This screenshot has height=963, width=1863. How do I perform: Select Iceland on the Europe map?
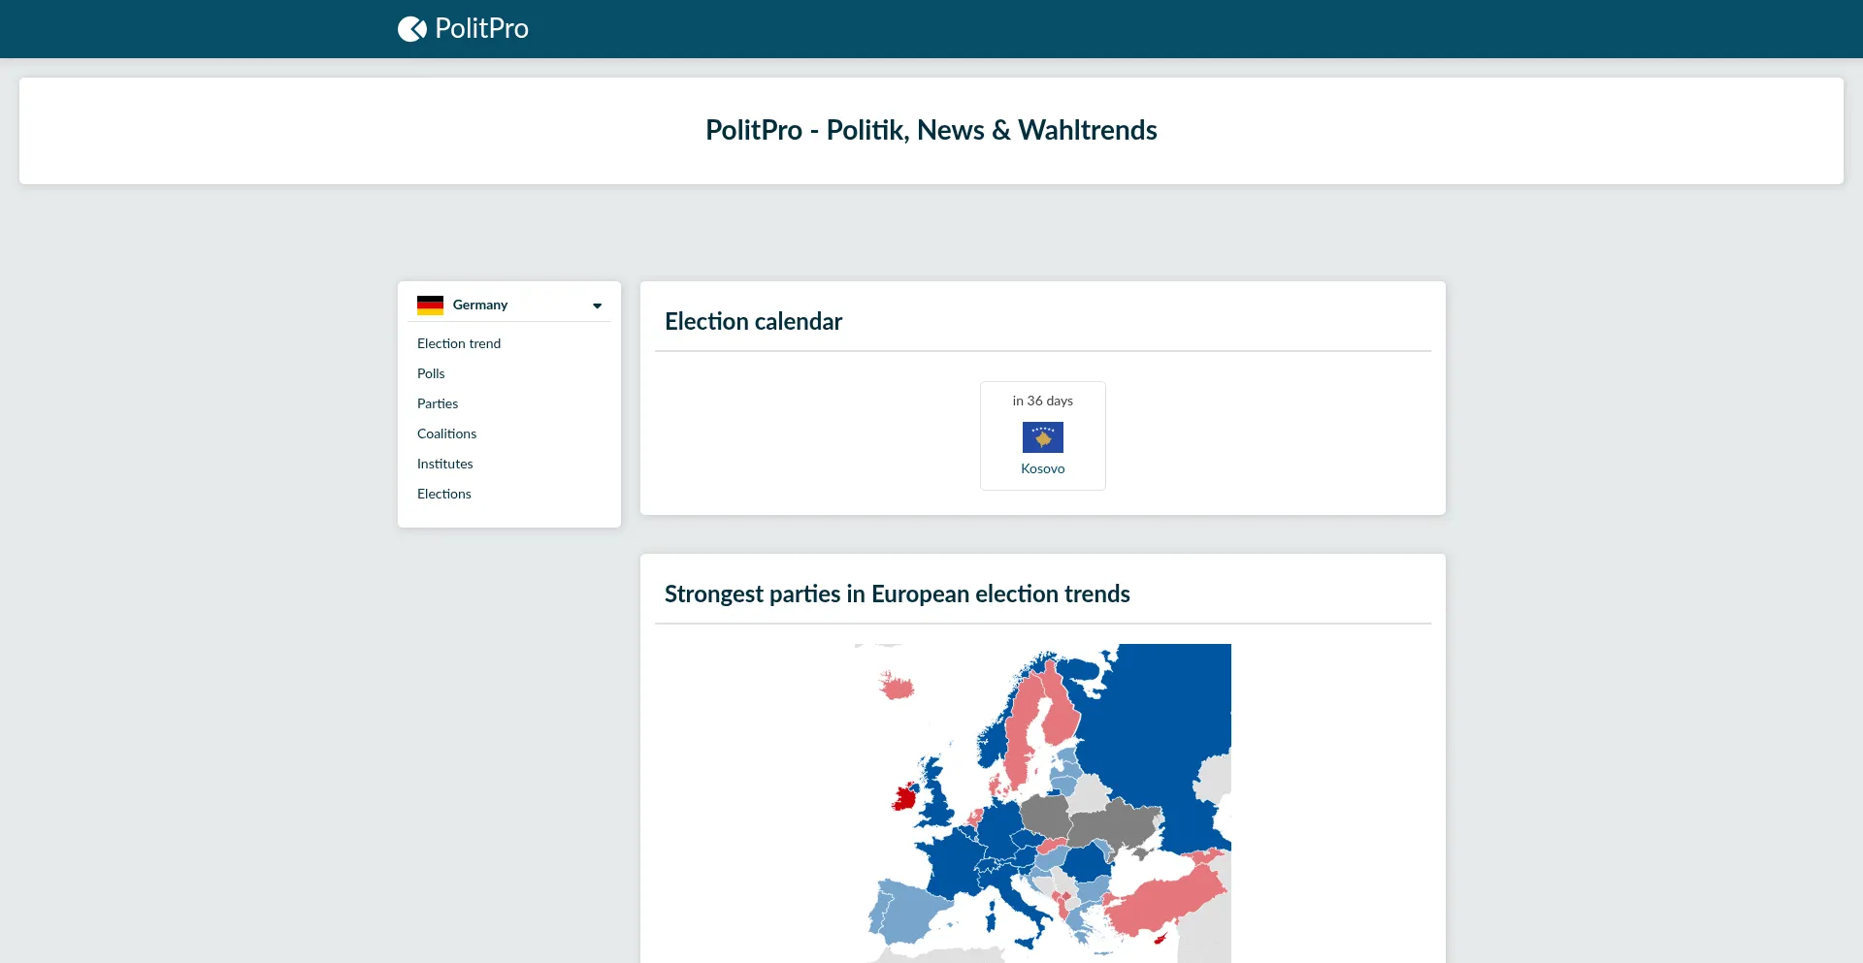point(898,688)
